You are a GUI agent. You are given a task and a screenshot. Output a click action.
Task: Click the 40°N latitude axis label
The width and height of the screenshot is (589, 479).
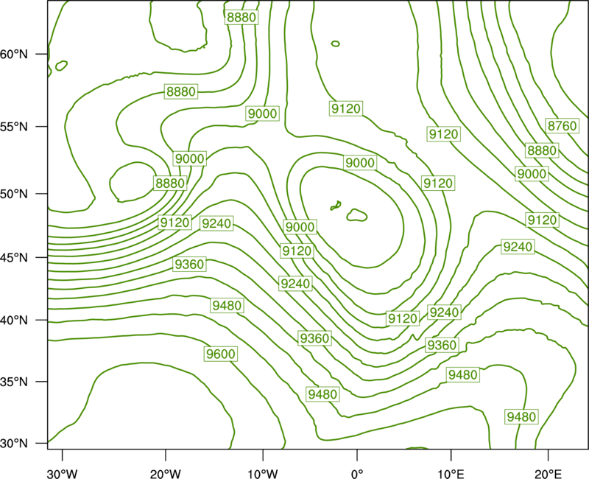[14, 321]
